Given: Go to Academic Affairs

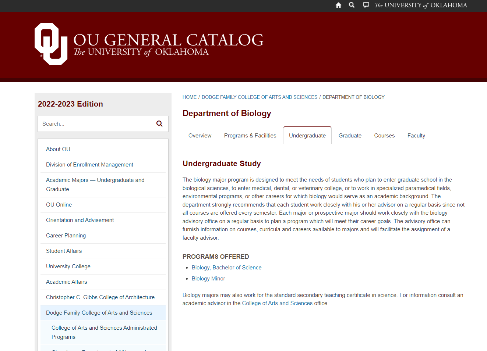Looking at the screenshot, I should [x=103, y=282].
